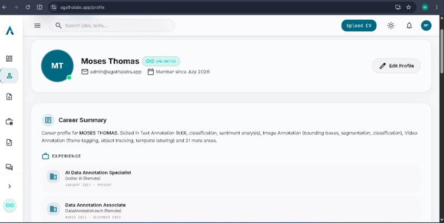Click the site information icon in address bar
This screenshot has width=444, height=223.
click(54, 7)
